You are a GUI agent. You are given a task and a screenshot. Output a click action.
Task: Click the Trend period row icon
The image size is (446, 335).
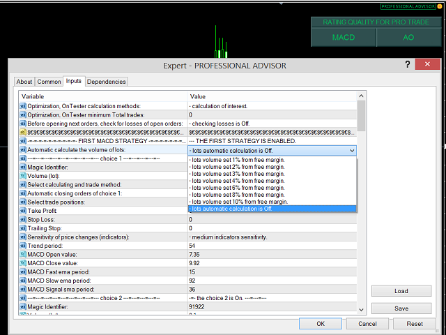(x=23, y=246)
